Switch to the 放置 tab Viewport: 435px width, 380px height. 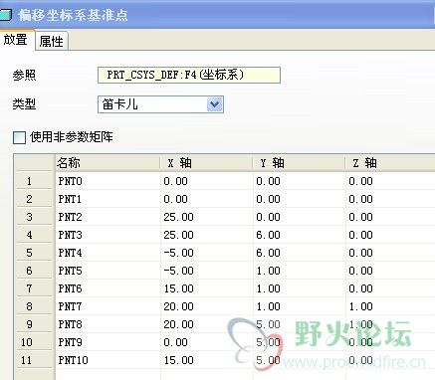coord(16,40)
